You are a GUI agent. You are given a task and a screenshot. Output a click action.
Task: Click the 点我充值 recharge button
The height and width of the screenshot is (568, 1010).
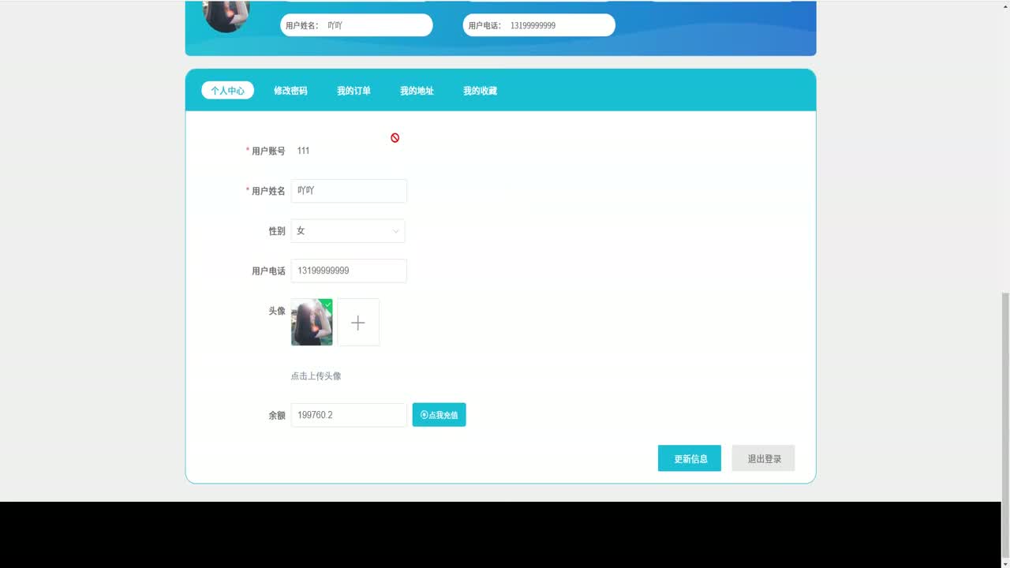click(440, 415)
